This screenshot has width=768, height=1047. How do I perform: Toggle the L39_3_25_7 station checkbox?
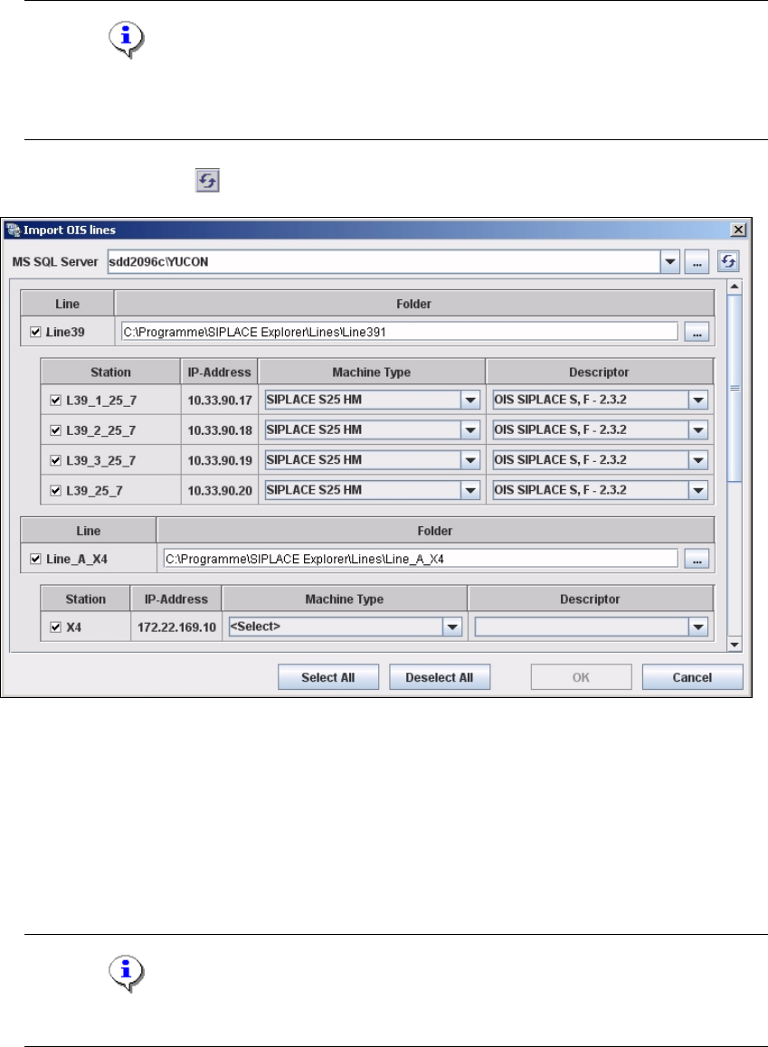pyautogui.click(x=56, y=460)
